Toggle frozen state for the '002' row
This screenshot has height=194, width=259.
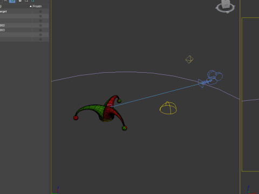tap(40, 25)
